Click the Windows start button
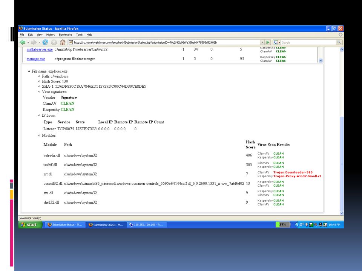The width and height of the screenshot is (362, 271). (x=31, y=225)
